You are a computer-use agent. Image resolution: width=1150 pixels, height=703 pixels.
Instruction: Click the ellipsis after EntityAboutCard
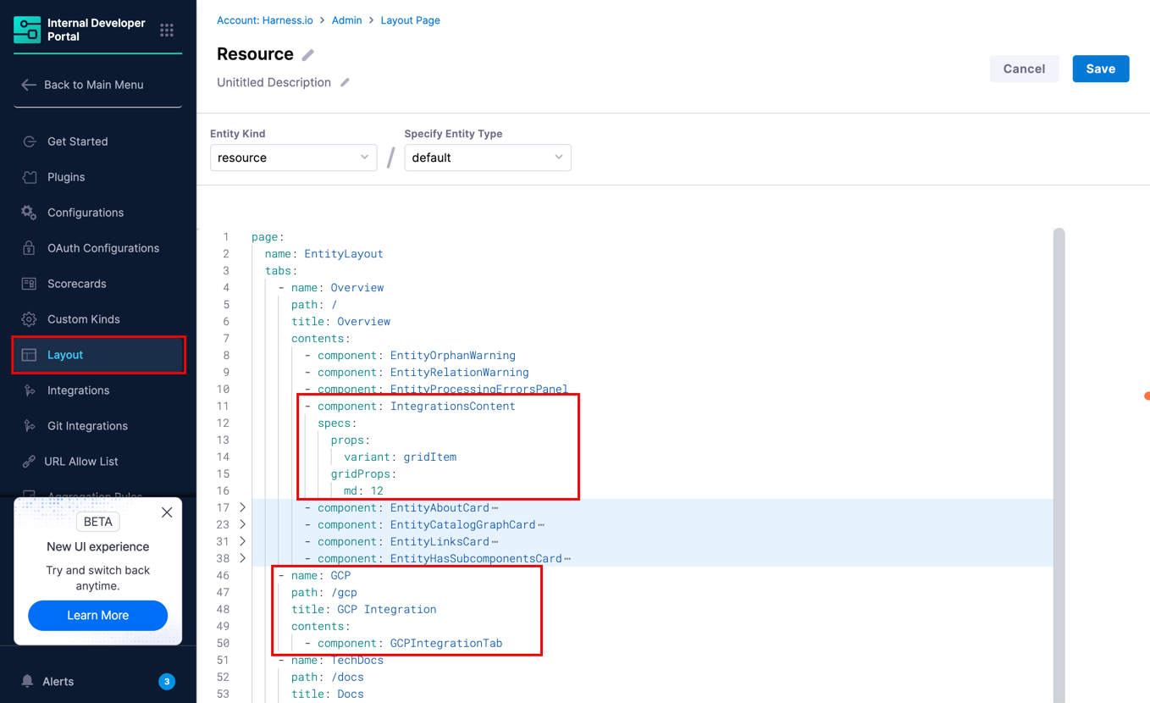point(495,508)
